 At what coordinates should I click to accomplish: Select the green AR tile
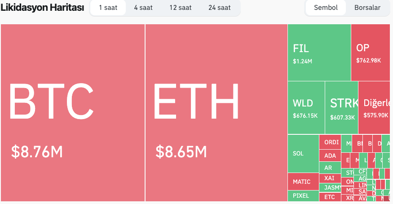coord(330,167)
